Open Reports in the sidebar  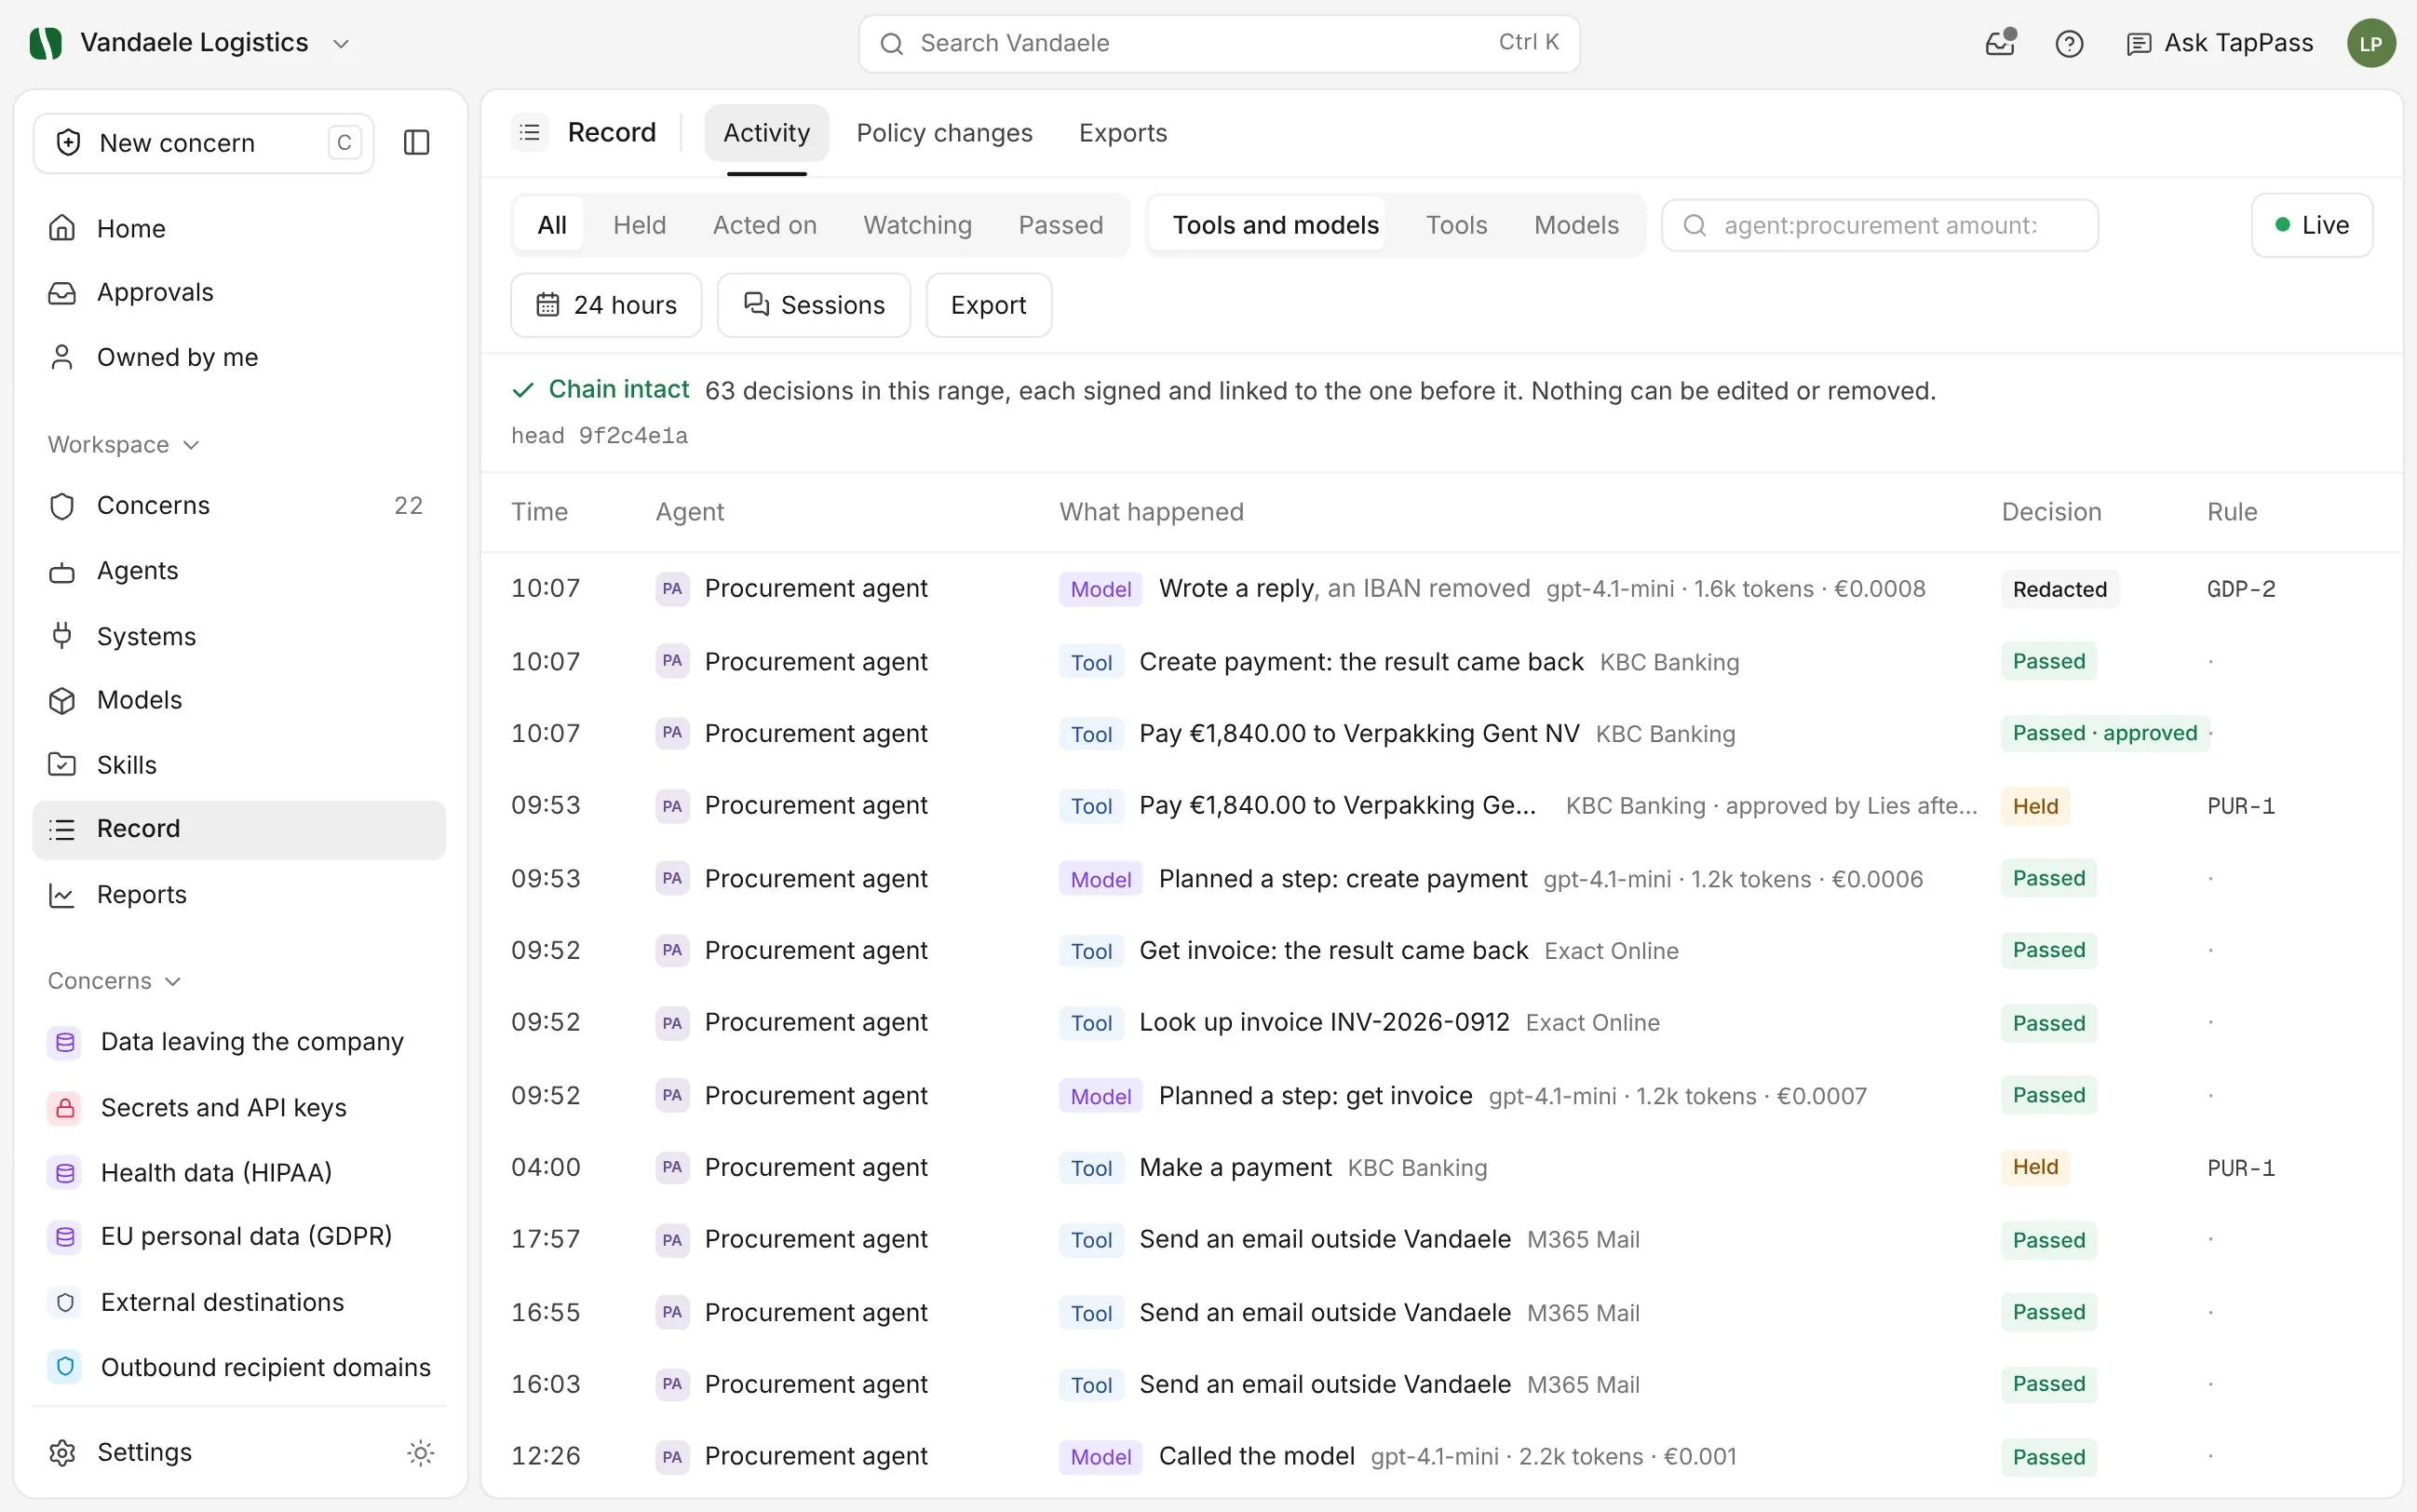tap(239, 894)
